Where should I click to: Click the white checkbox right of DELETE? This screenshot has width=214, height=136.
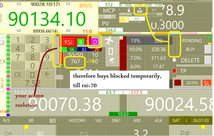click(208, 60)
